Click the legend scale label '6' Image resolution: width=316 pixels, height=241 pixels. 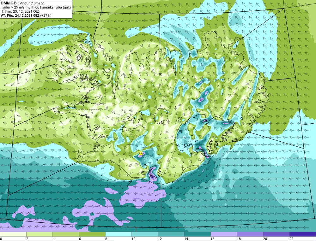pyautogui.click(x=80, y=239)
